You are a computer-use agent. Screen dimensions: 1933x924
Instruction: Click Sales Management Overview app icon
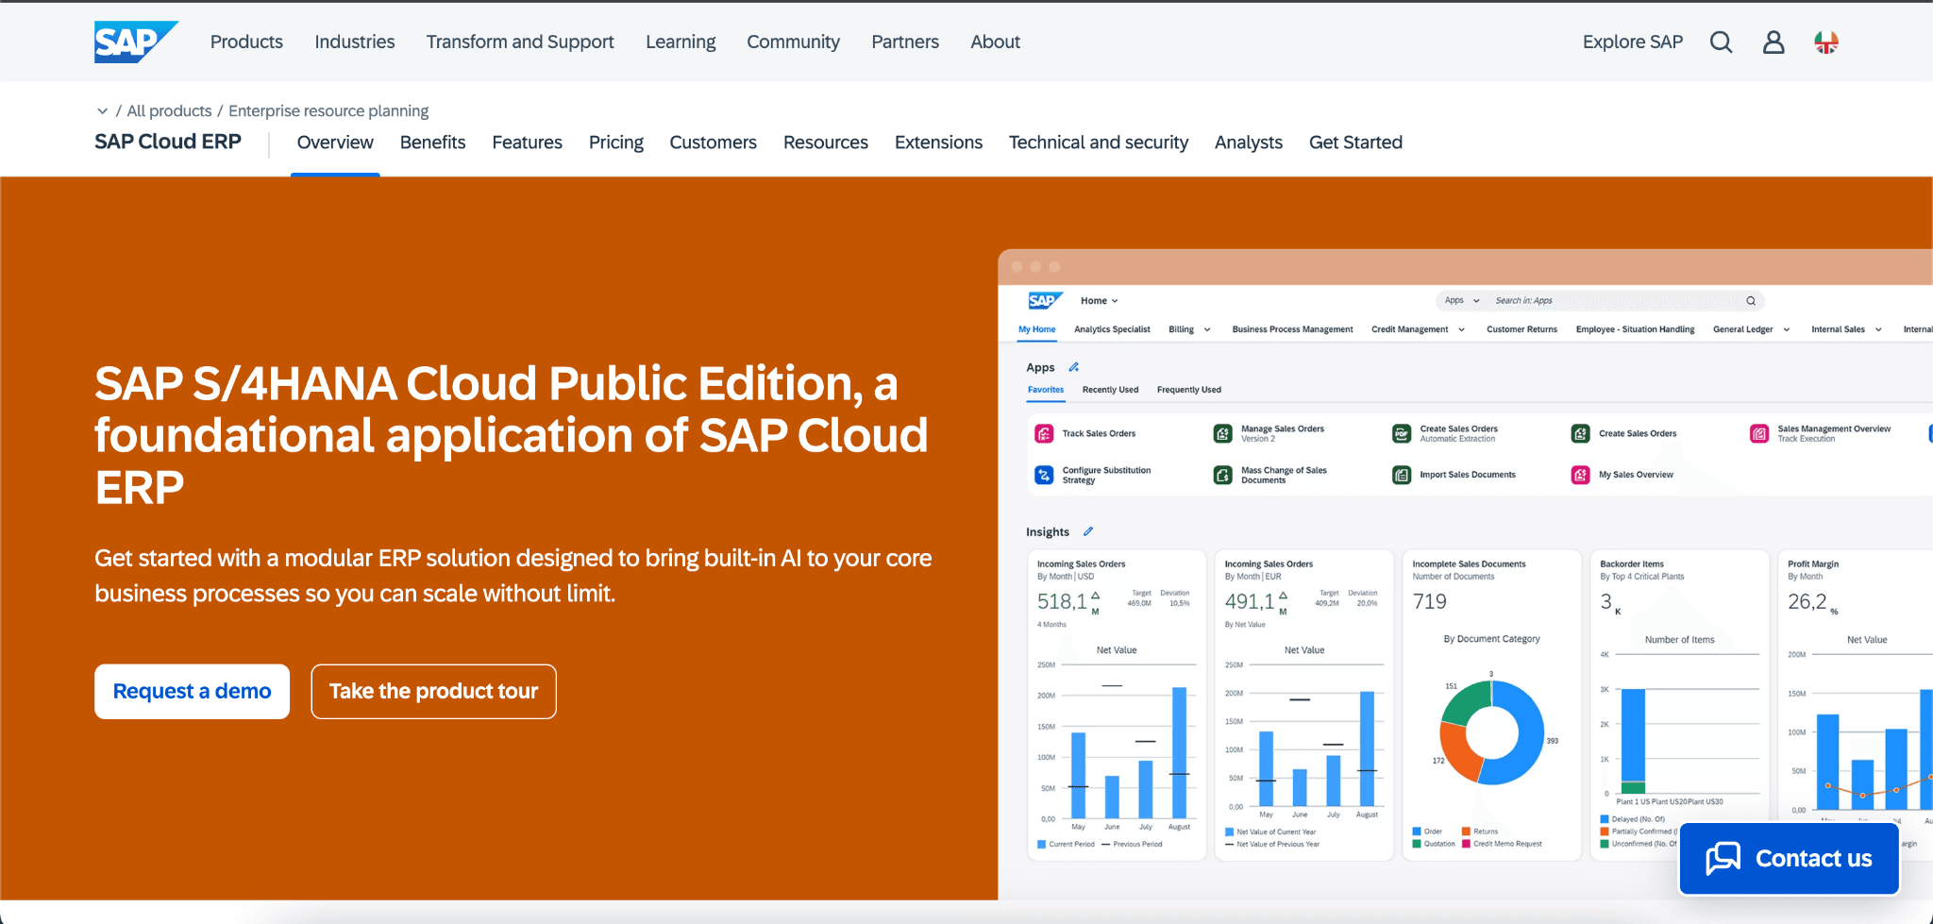(x=1759, y=433)
